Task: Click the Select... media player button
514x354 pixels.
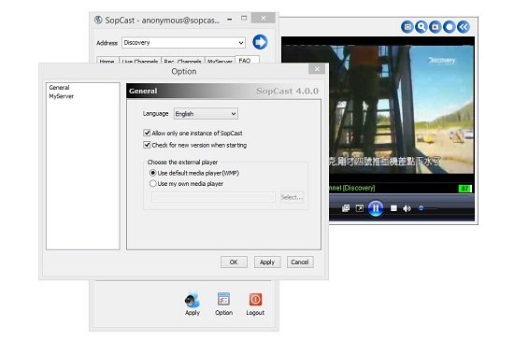Action: (x=292, y=197)
